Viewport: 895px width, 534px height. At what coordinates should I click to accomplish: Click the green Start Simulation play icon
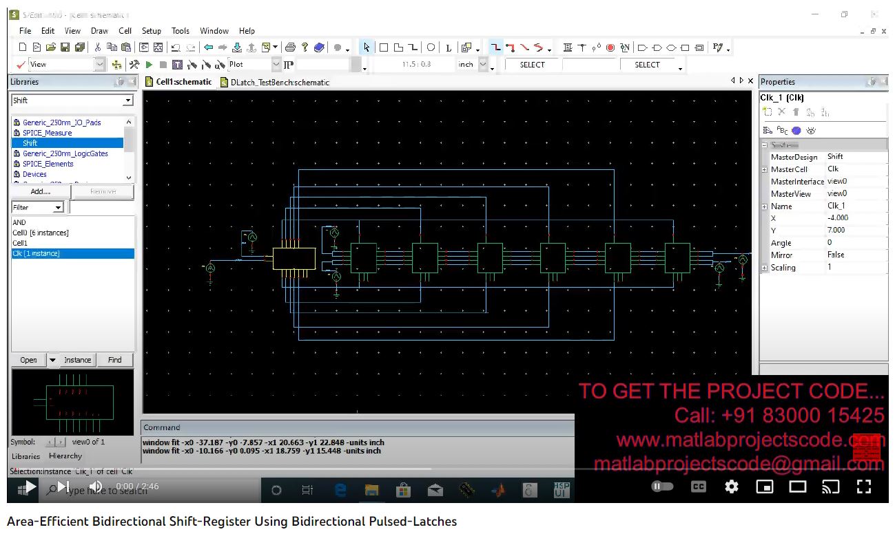[149, 65]
